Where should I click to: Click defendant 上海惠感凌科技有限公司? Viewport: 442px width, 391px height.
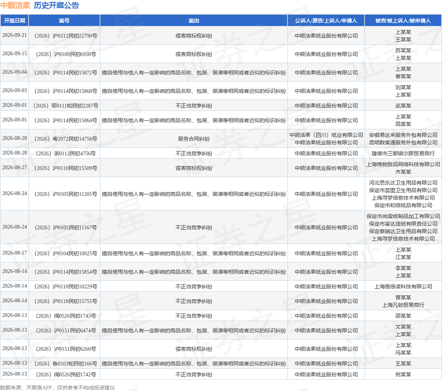(403, 286)
